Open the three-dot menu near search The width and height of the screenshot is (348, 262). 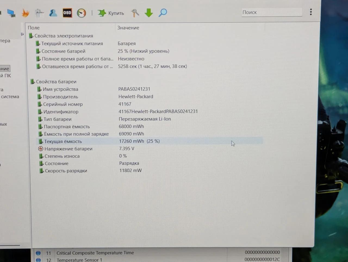click(x=311, y=12)
